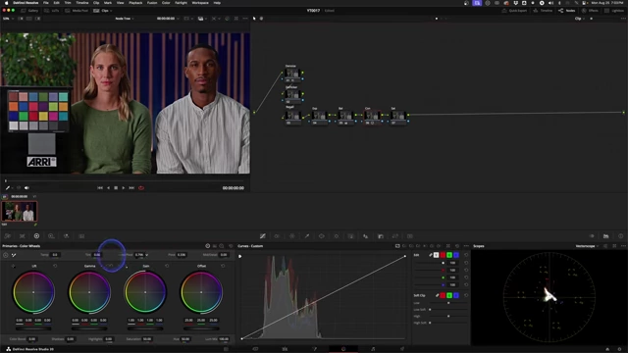Image resolution: width=628 pixels, height=353 pixels.
Task: Reset the Lift color wheel
Action: 55,266
